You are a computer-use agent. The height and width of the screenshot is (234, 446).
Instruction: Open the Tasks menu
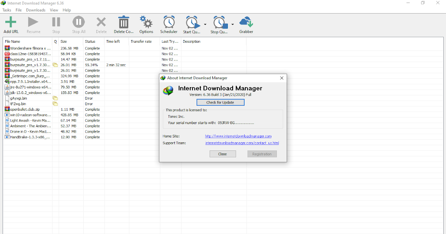pyautogui.click(x=7, y=10)
